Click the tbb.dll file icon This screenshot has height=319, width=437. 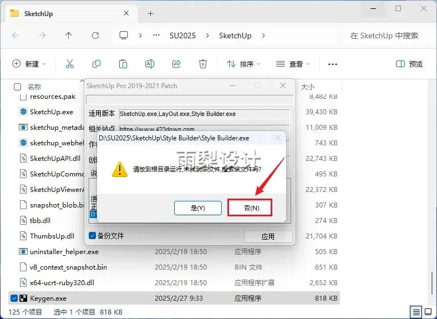click(x=23, y=221)
